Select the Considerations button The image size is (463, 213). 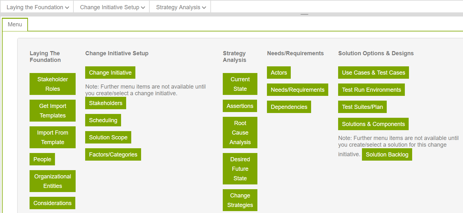click(52, 203)
